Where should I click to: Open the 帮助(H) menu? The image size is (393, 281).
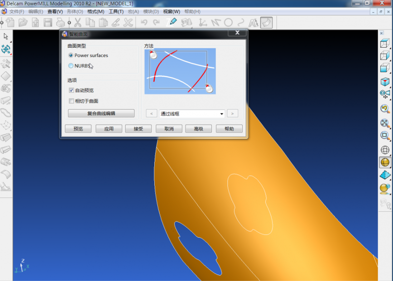click(x=192, y=11)
